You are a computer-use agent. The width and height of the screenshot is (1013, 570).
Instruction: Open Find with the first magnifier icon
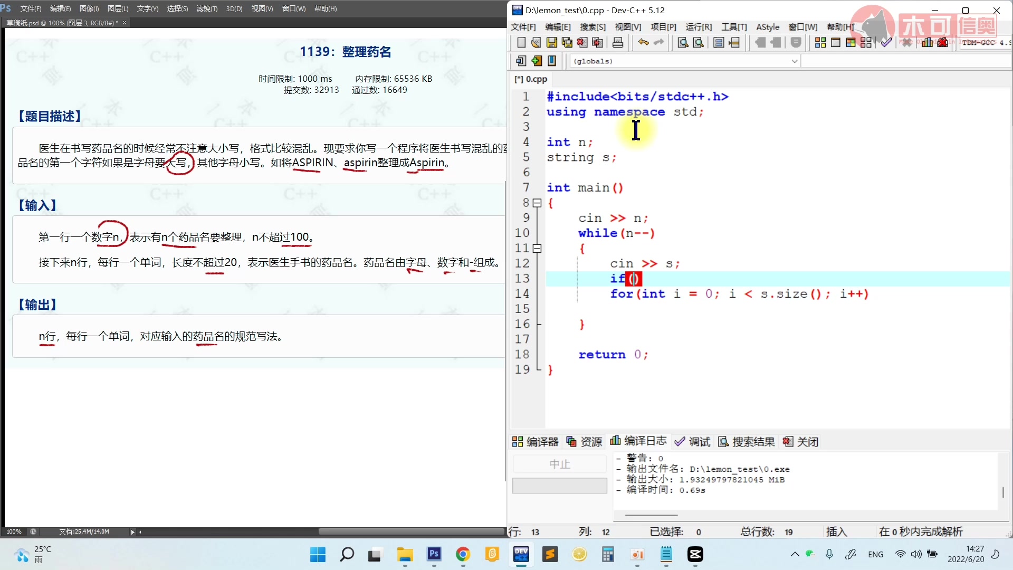[x=683, y=43]
